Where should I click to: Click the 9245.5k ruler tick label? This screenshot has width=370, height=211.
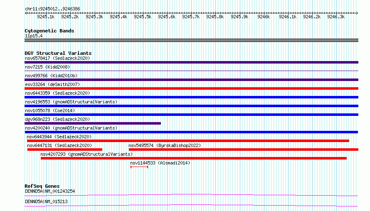(x=143, y=17)
